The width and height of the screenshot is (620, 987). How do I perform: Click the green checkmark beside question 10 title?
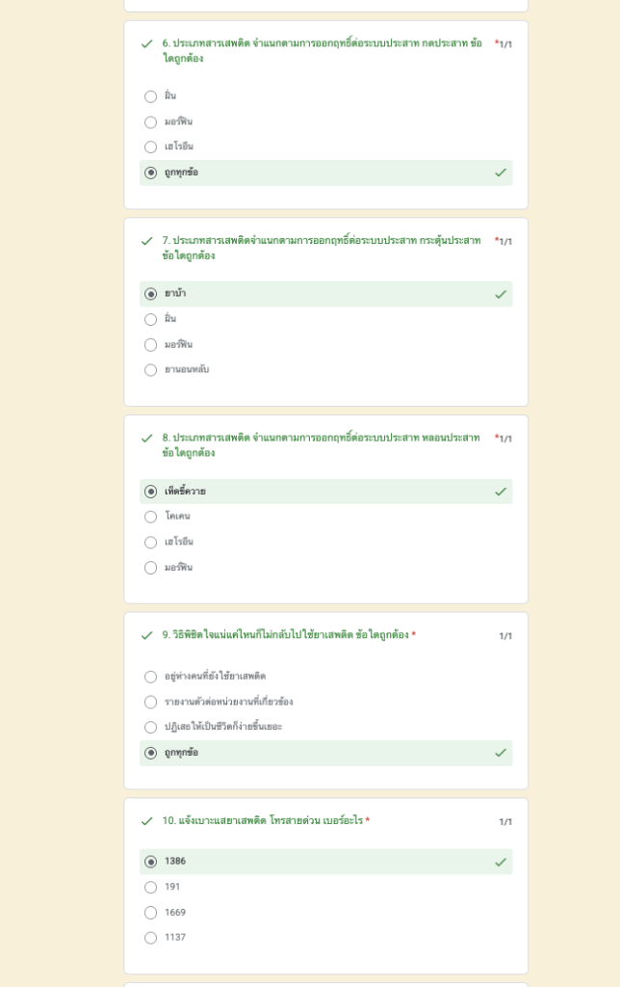pyautogui.click(x=147, y=821)
